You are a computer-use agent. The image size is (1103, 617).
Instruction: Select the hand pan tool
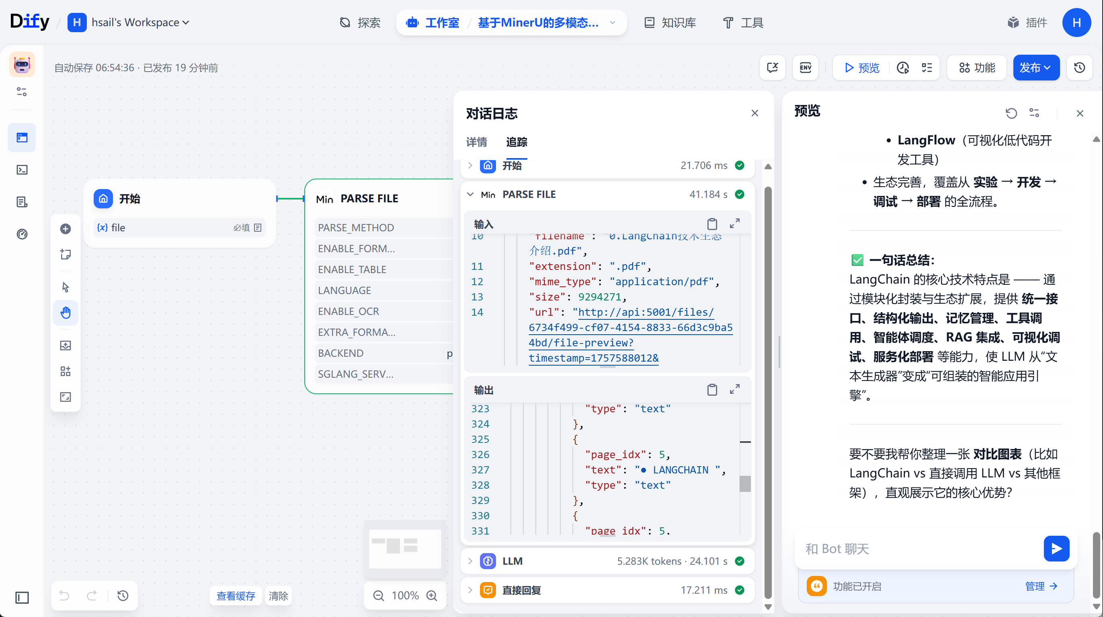pyautogui.click(x=66, y=313)
